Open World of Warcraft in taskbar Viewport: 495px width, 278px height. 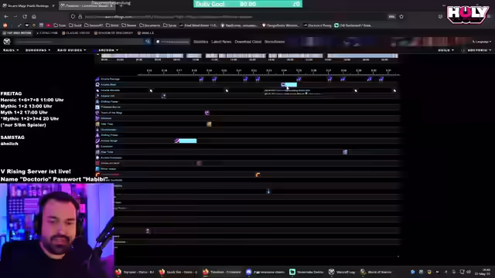376,272
